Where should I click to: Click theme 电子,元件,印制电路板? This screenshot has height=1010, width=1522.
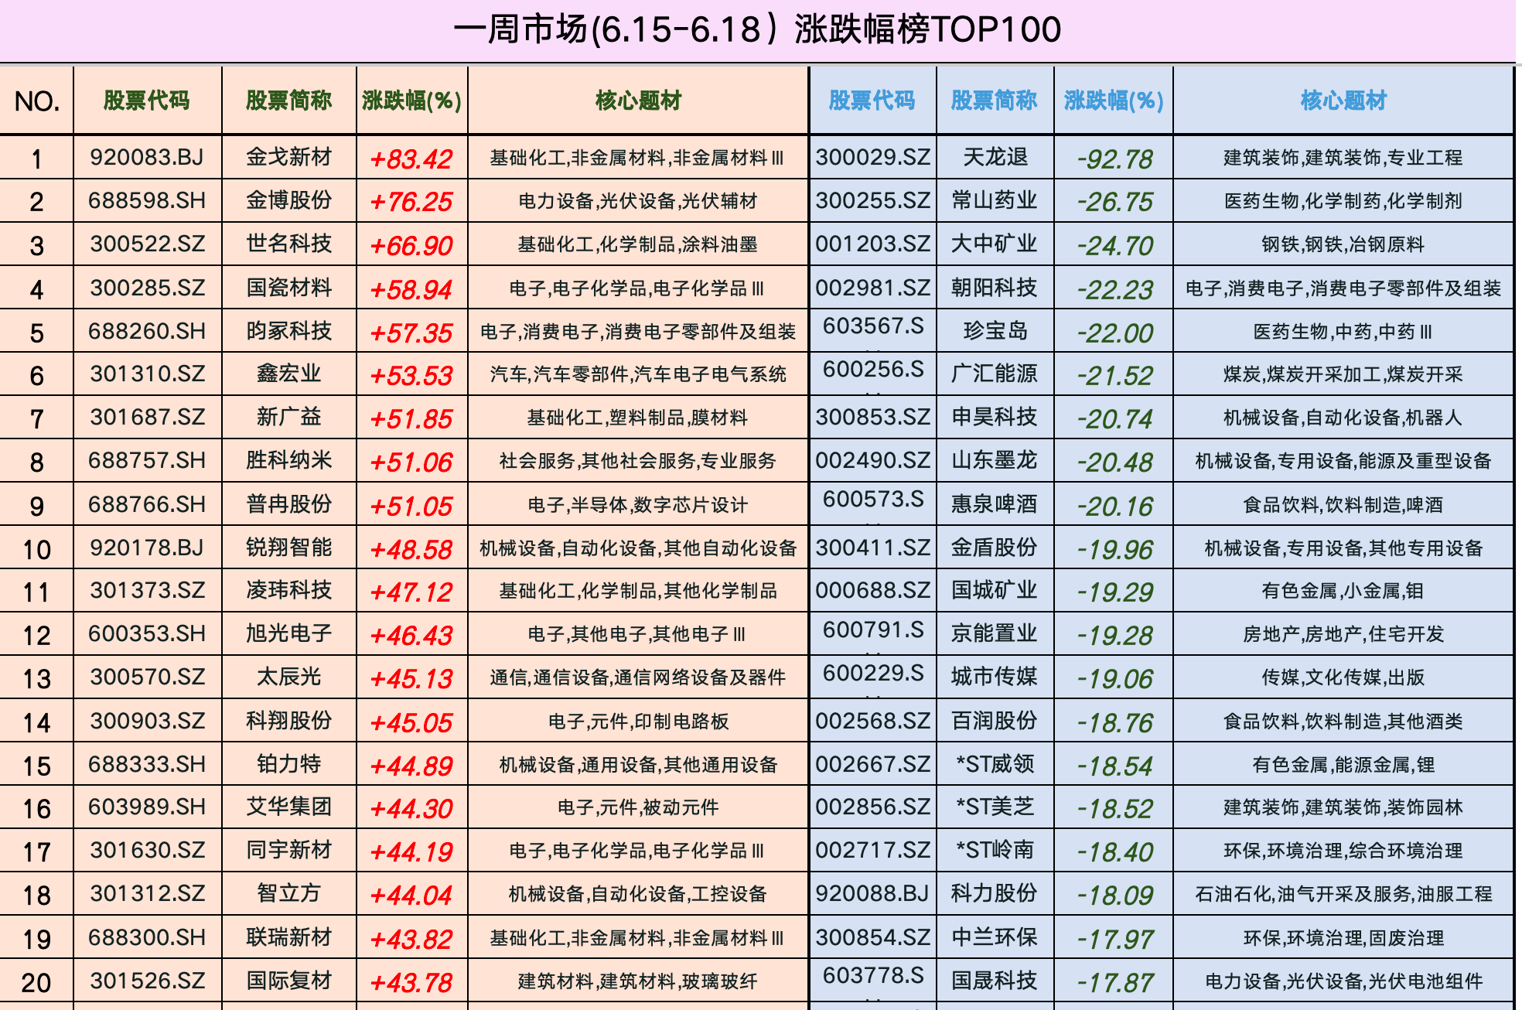pyautogui.click(x=638, y=722)
